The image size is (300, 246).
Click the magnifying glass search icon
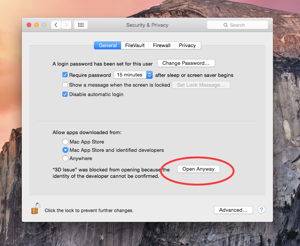click(226, 25)
